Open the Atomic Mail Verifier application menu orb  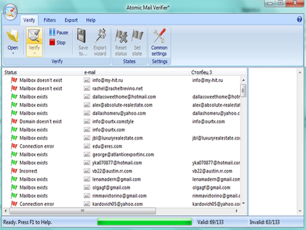[10, 12]
